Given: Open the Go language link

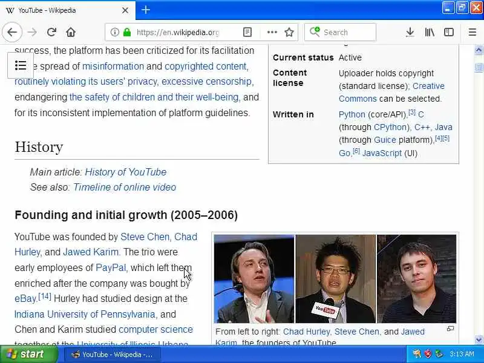Looking at the screenshot, I should pos(344,153).
